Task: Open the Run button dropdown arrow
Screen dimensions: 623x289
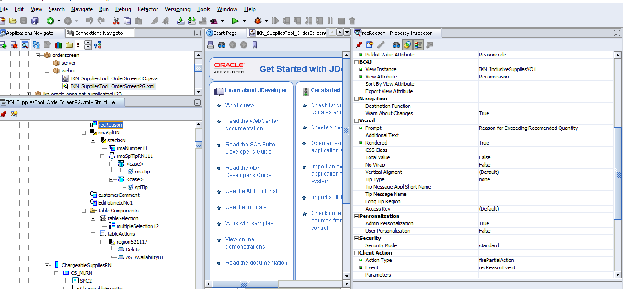Action: click(x=244, y=21)
